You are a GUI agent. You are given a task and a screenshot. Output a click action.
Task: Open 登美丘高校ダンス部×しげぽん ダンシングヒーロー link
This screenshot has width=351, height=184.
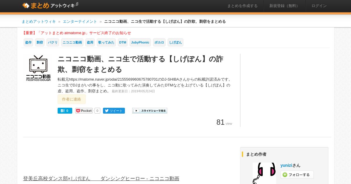101,178
